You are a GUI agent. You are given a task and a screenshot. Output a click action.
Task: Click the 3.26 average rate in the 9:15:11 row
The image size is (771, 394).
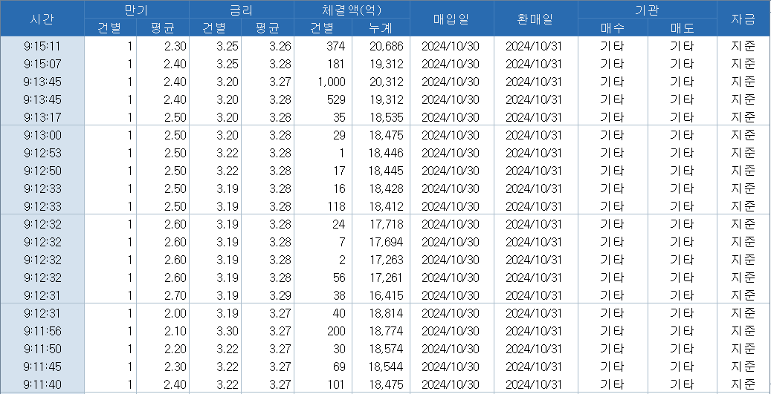[x=280, y=47]
